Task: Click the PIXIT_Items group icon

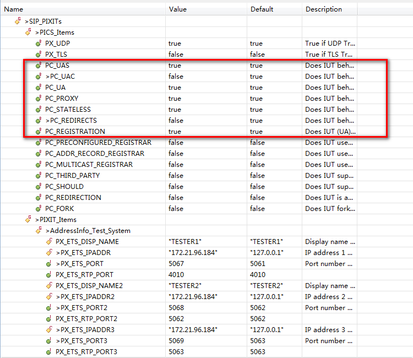Action: pos(28,219)
